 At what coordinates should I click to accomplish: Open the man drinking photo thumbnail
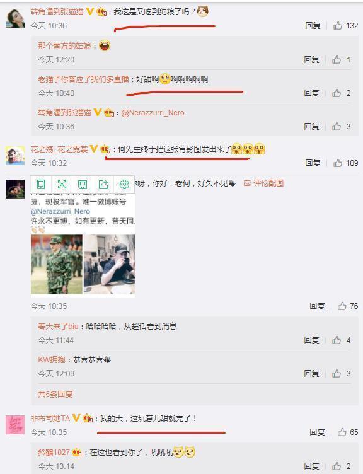(x=109, y=265)
